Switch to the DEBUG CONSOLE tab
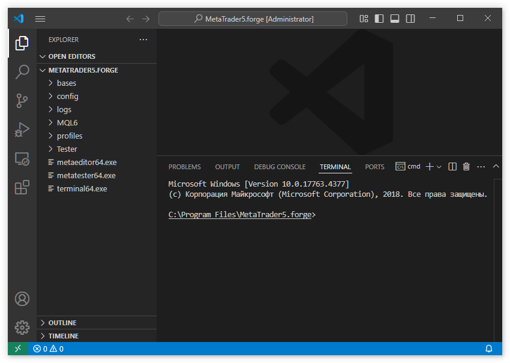The width and height of the screenshot is (510, 363). coord(280,167)
